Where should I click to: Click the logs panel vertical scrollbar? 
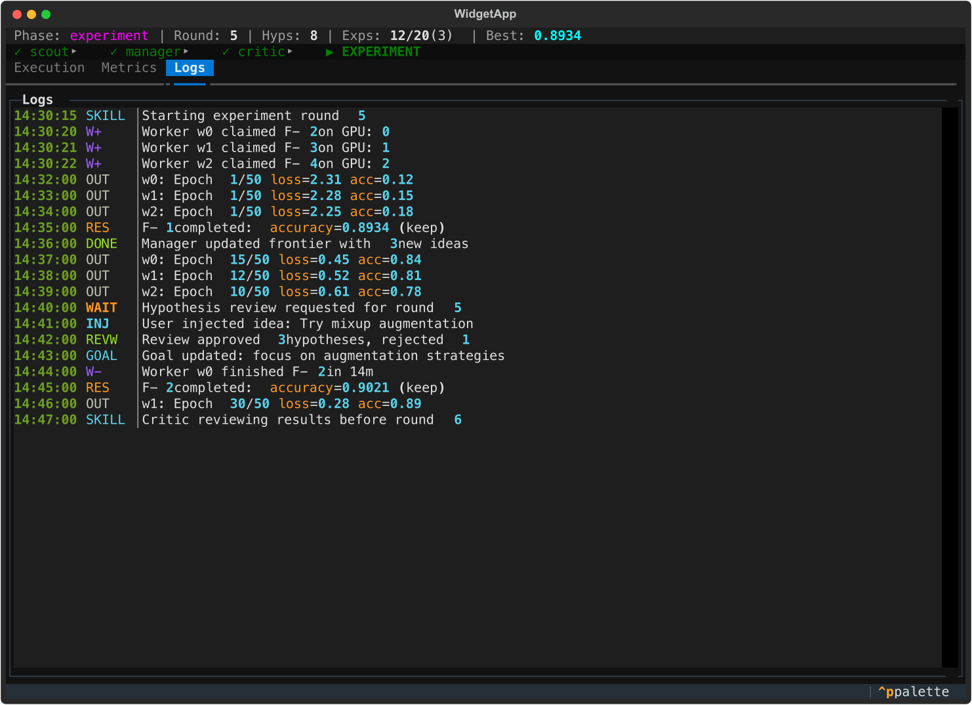pyautogui.click(x=950, y=388)
